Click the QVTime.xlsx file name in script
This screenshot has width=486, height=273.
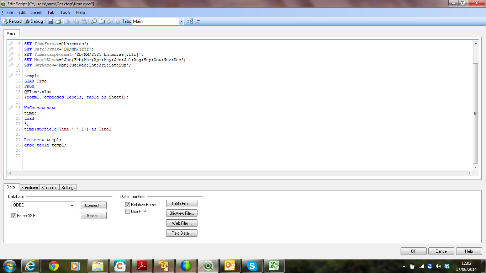pos(38,92)
